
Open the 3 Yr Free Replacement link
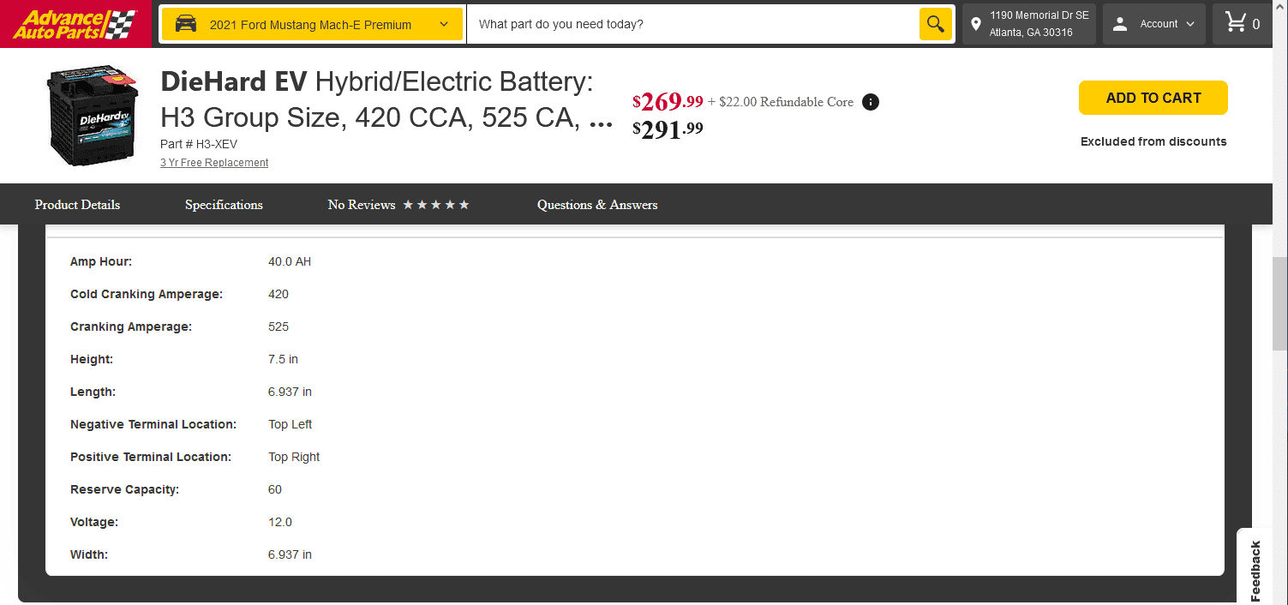pyautogui.click(x=214, y=163)
